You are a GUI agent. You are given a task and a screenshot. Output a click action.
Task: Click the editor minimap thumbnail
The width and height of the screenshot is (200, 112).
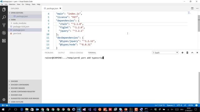[189, 12]
